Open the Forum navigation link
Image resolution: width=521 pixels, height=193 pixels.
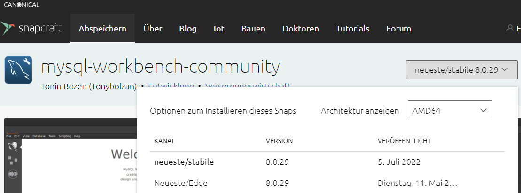(398, 29)
